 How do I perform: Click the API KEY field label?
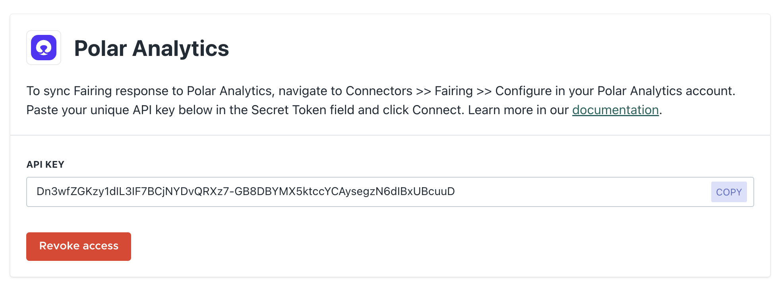pyautogui.click(x=45, y=165)
